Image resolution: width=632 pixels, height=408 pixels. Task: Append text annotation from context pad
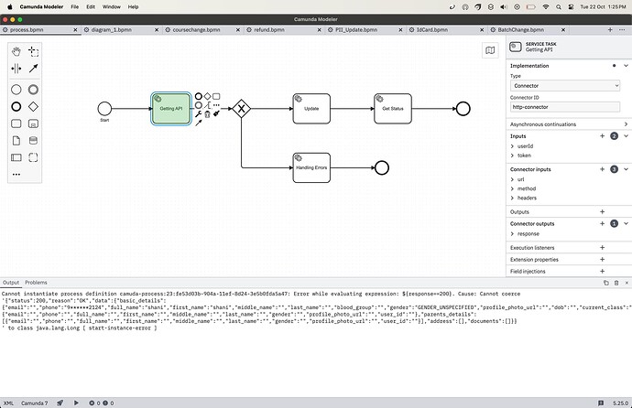click(x=207, y=105)
